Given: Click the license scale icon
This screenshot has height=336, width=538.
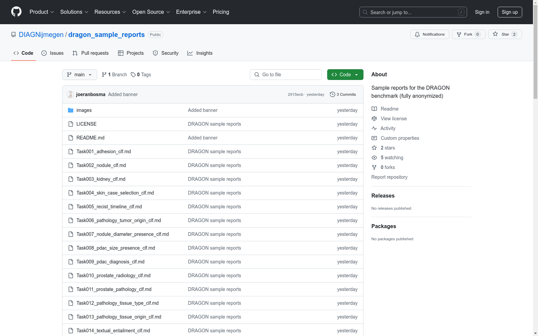Looking at the screenshot, I should pyautogui.click(x=374, y=119).
